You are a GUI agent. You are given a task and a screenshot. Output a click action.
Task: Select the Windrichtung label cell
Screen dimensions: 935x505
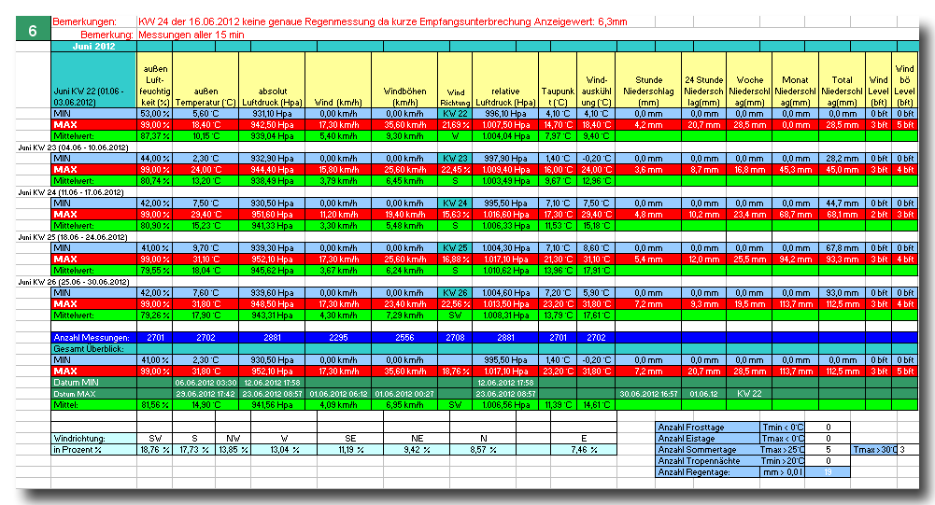(x=93, y=438)
